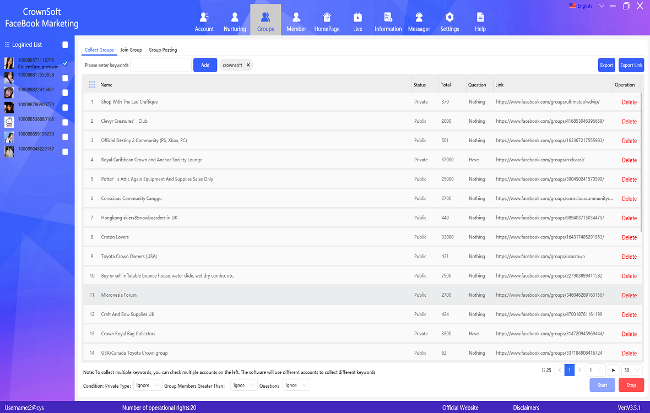This screenshot has width=650, height=413.
Task: Check account 100088822419481 checkbox
Action: click(65, 93)
